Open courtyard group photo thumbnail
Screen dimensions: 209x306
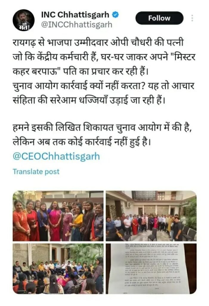click(151, 216)
